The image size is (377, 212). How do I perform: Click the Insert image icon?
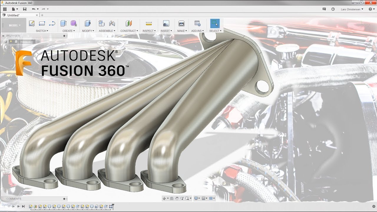[166, 24]
